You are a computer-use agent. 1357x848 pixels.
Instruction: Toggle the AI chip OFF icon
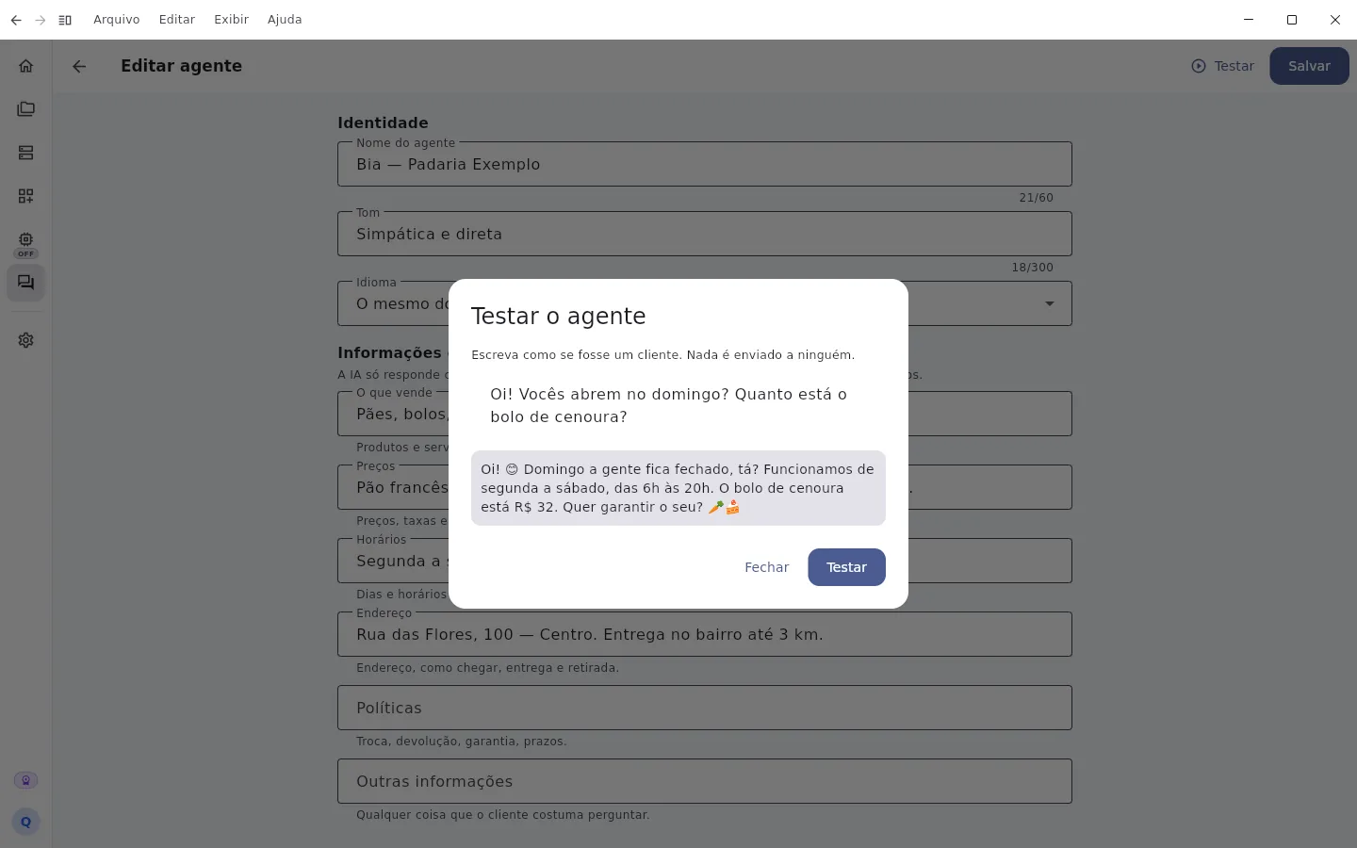click(25, 244)
